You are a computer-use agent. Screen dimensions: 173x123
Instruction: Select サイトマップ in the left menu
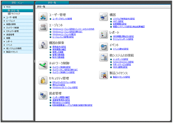tap(15, 14)
